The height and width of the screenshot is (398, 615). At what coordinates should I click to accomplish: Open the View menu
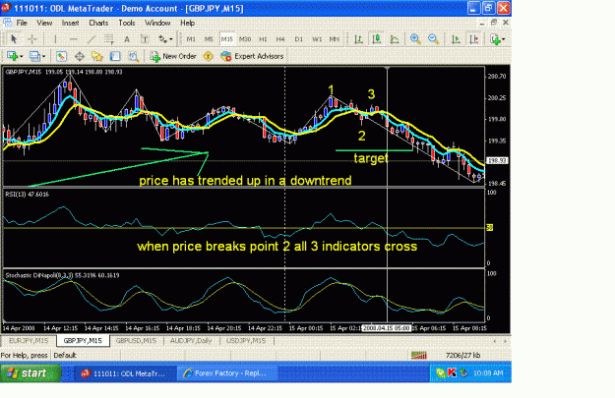(44, 24)
